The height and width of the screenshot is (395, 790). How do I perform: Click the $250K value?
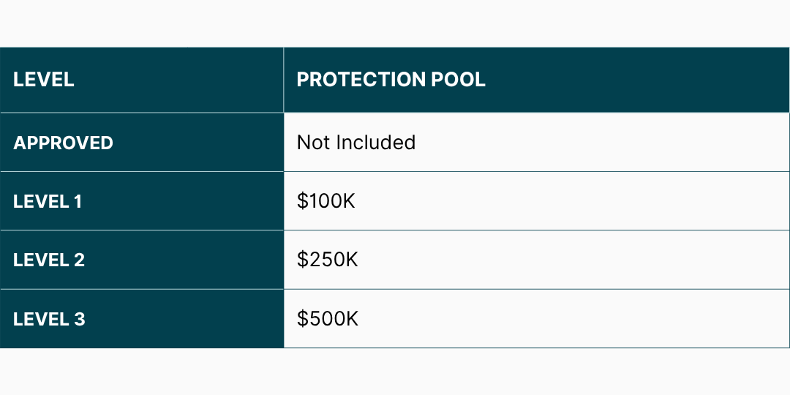[327, 260]
